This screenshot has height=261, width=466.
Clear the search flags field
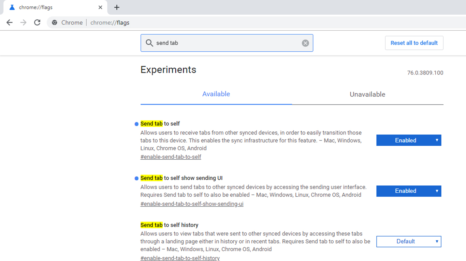click(x=305, y=43)
